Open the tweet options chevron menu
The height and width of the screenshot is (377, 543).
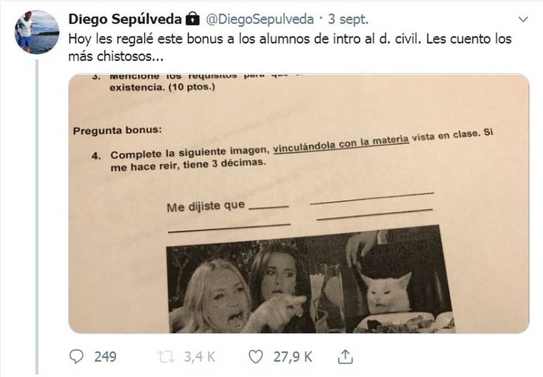pos(523,19)
